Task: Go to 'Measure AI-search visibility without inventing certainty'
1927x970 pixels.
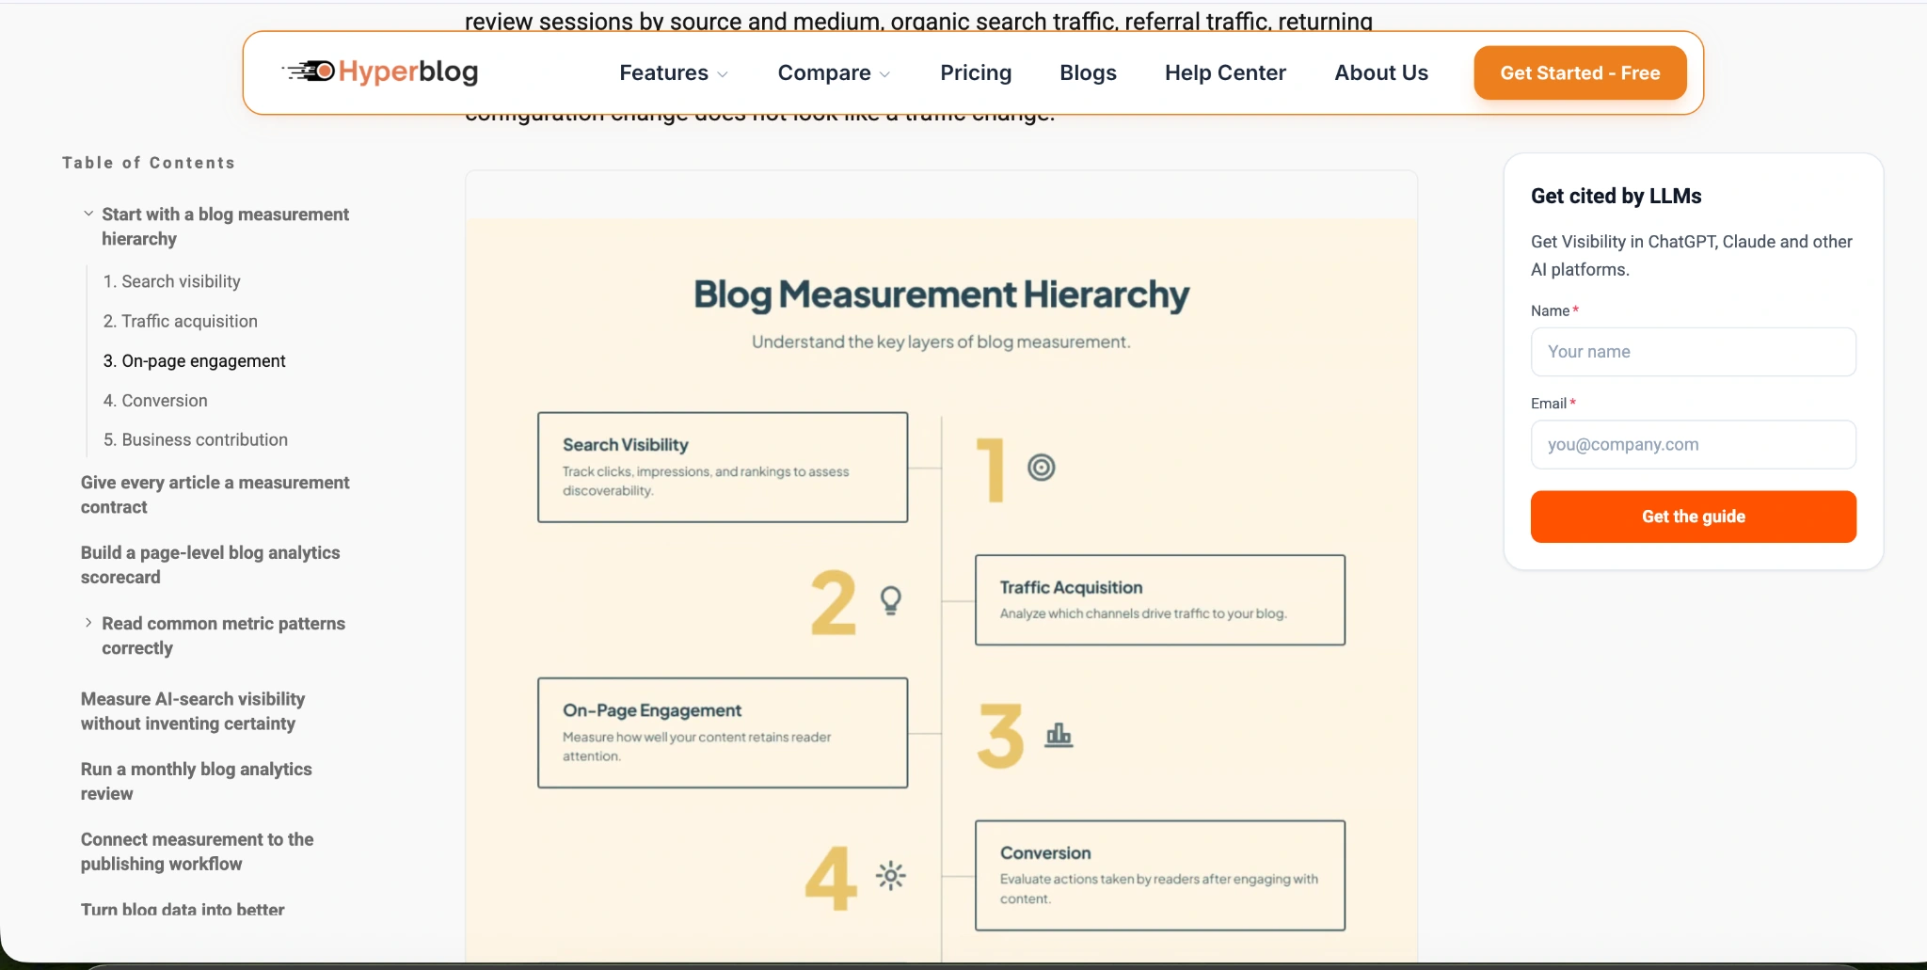Action: pyautogui.click(x=193, y=711)
